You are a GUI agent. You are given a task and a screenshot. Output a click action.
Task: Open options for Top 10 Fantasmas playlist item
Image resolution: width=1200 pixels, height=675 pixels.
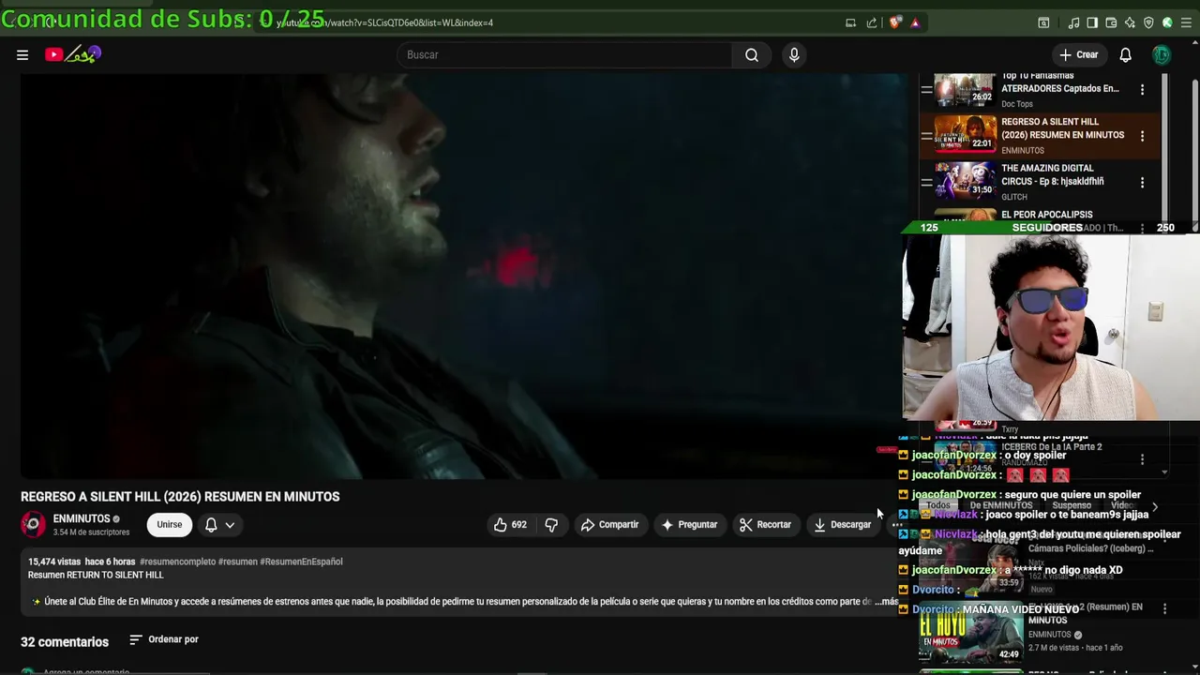1142,90
